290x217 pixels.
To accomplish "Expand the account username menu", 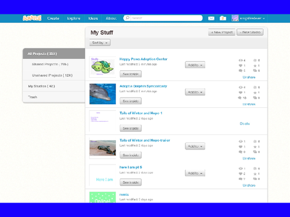I will [252, 18].
